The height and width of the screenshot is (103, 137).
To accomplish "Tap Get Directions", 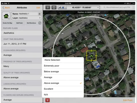I will [x=31, y=23].
